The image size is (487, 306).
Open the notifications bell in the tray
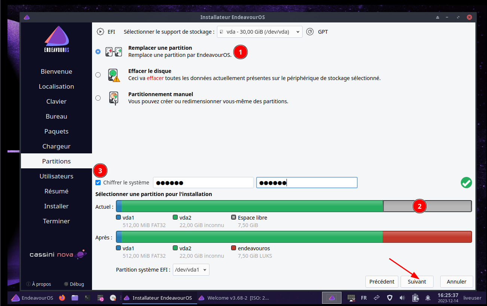pos(428,298)
